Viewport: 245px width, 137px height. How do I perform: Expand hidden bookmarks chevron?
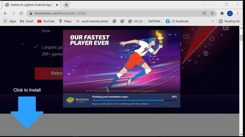212,21
